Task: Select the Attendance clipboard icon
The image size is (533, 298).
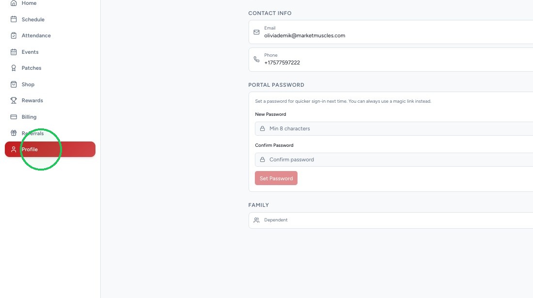Action: pos(14,35)
